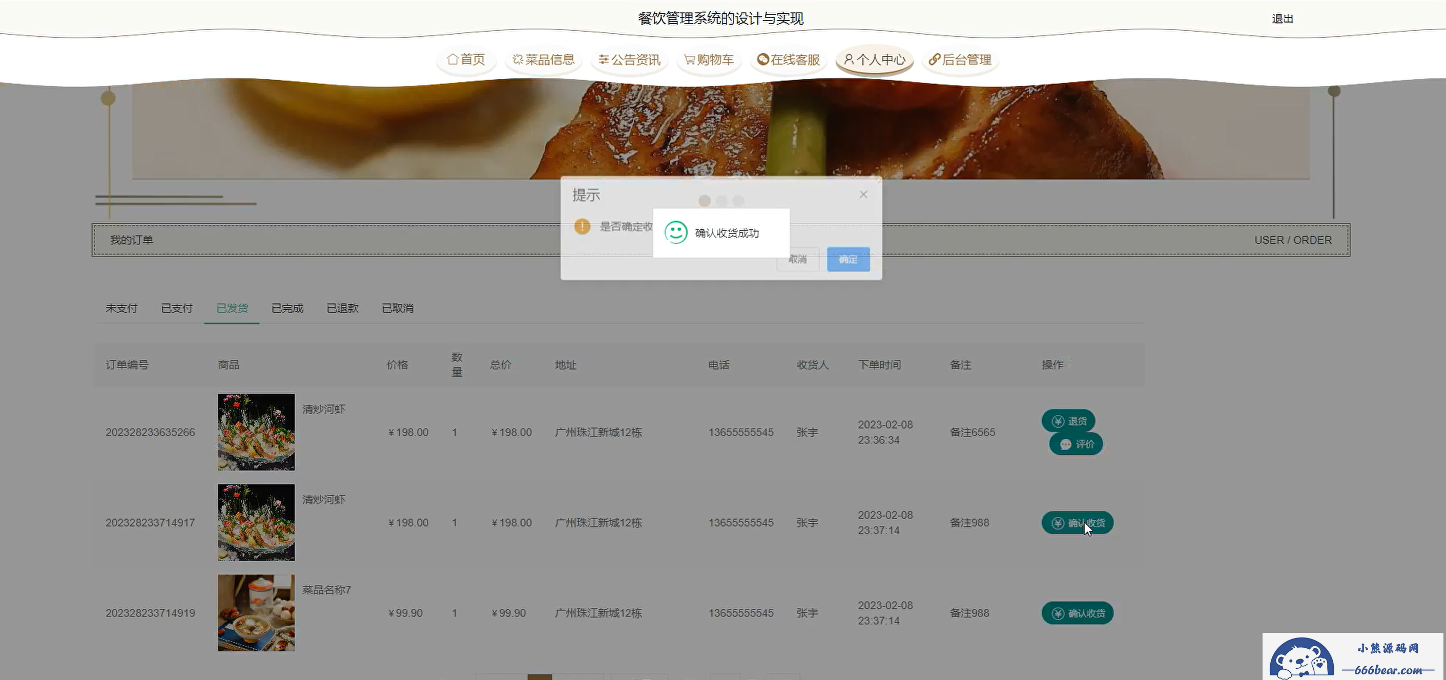Click the ￥99.90 total price cell
The height and width of the screenshot is (680, 1446).
click(x=509, y=613)
